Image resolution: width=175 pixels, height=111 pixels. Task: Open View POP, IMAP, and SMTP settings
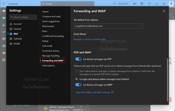click(93, 92)
